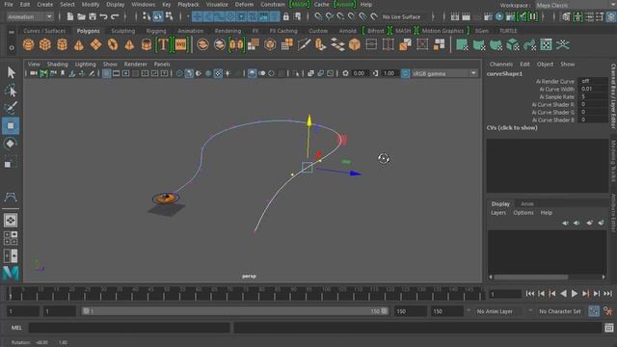Open the Workspace Maya Classic dropdown

coord(576,5)
